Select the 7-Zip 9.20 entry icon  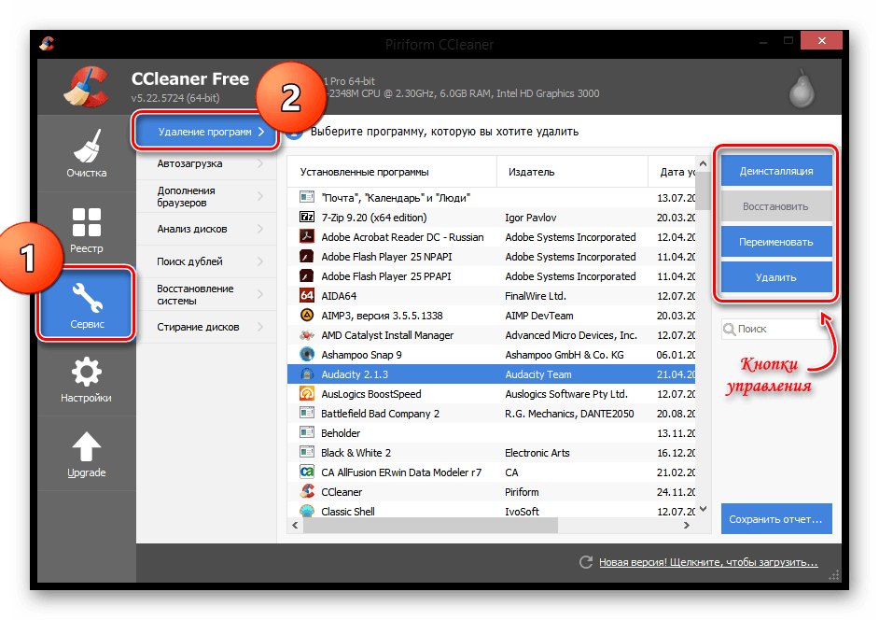[x=307, y=217]
